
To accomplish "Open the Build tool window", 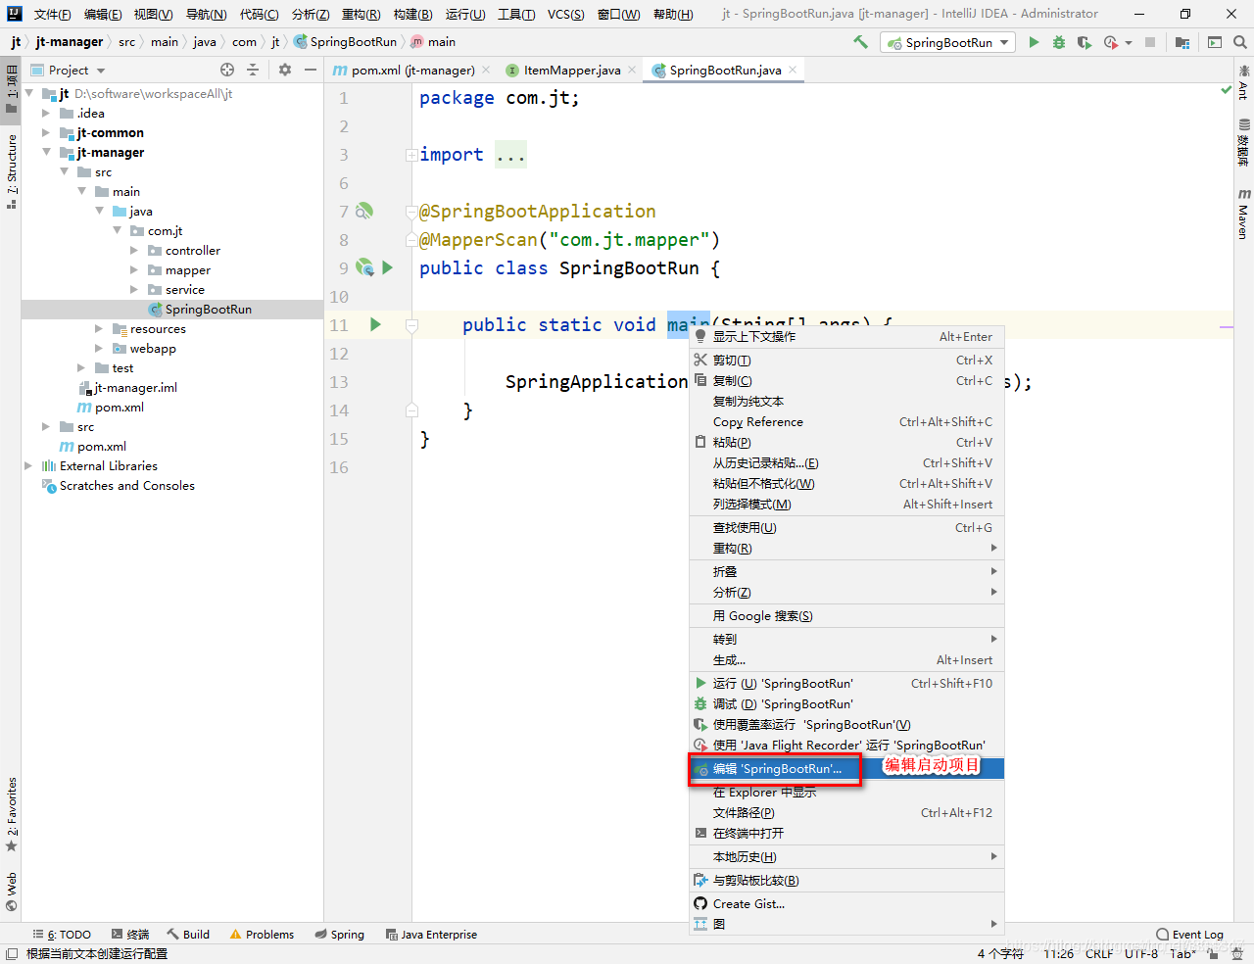I will 188,935.
